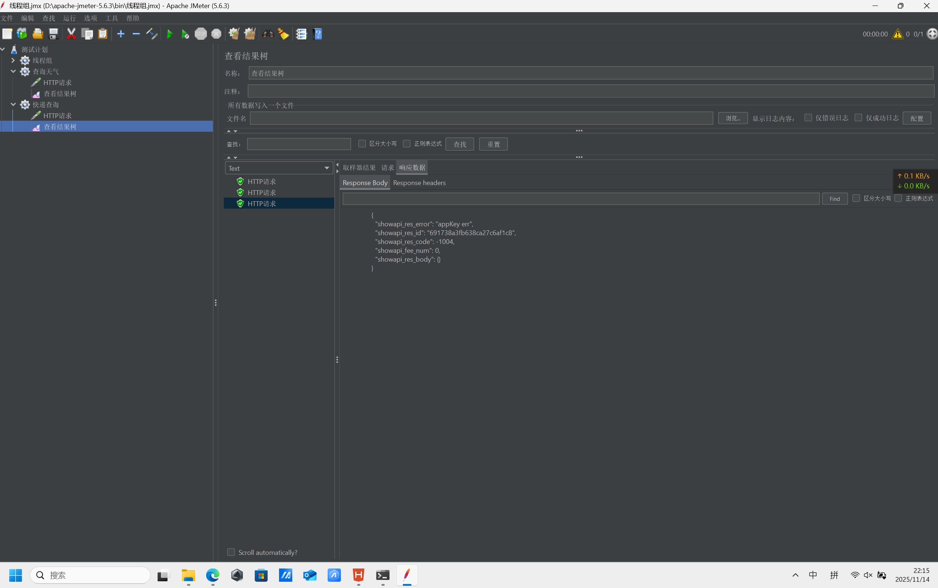Toggle 正则表达式 next to 查找 field
Viewport: 938px width, 588px height.
pos(406,144)
